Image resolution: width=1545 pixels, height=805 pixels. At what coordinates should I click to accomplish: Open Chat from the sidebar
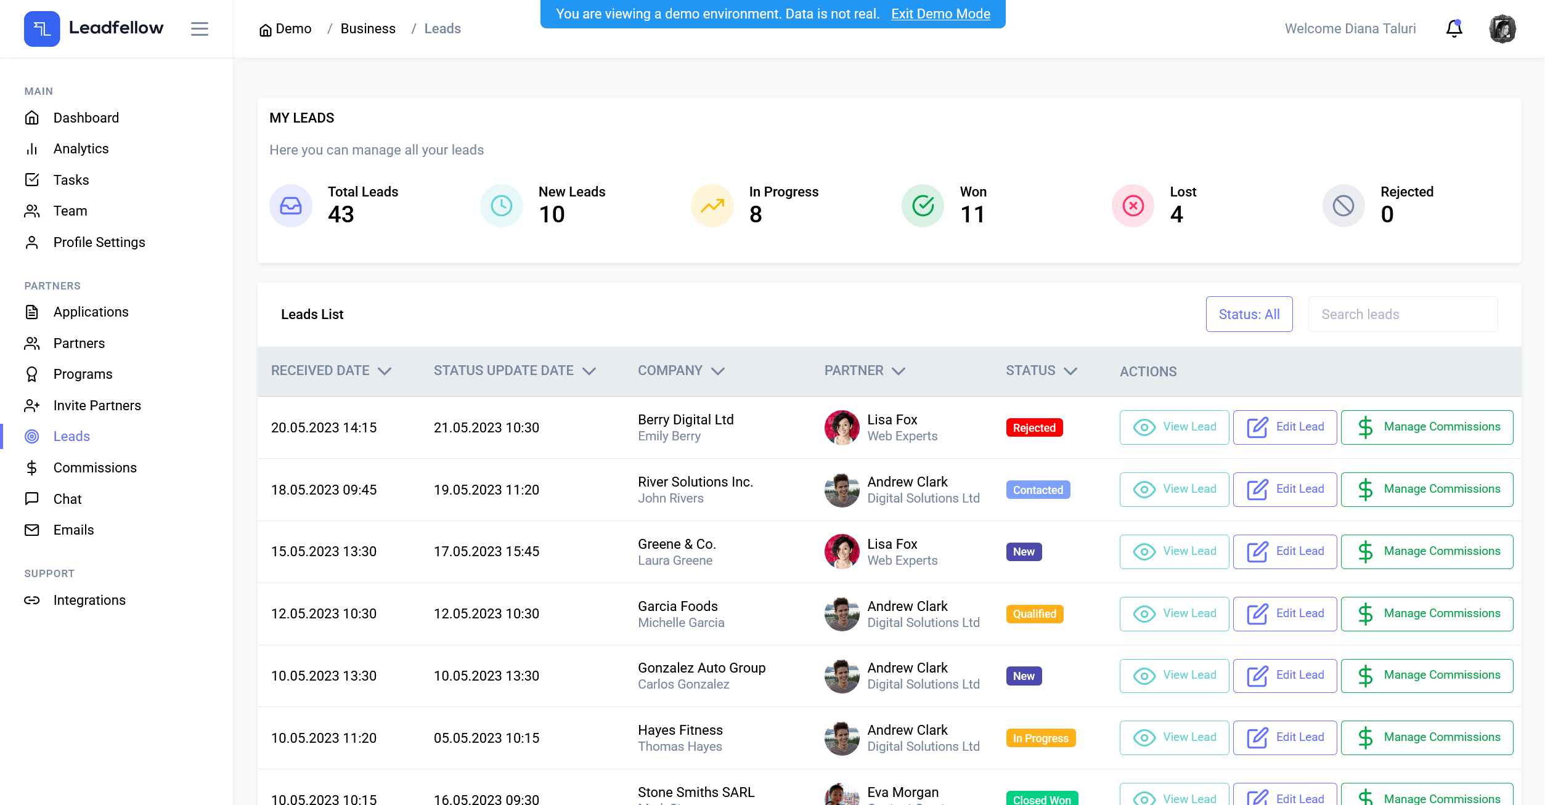(x=67, y=499)
